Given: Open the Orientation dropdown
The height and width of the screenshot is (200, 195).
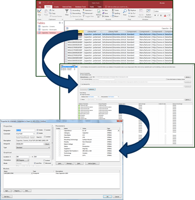Looking at the screenshot, I should click(x=23, y=160).
